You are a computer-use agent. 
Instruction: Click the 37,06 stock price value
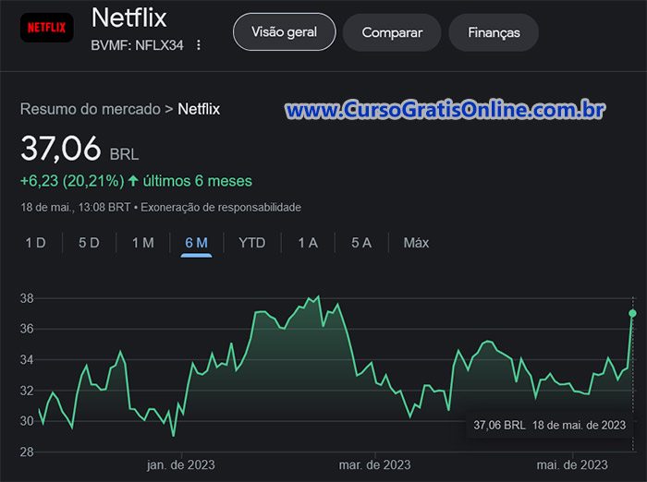[x=61, y=149]
